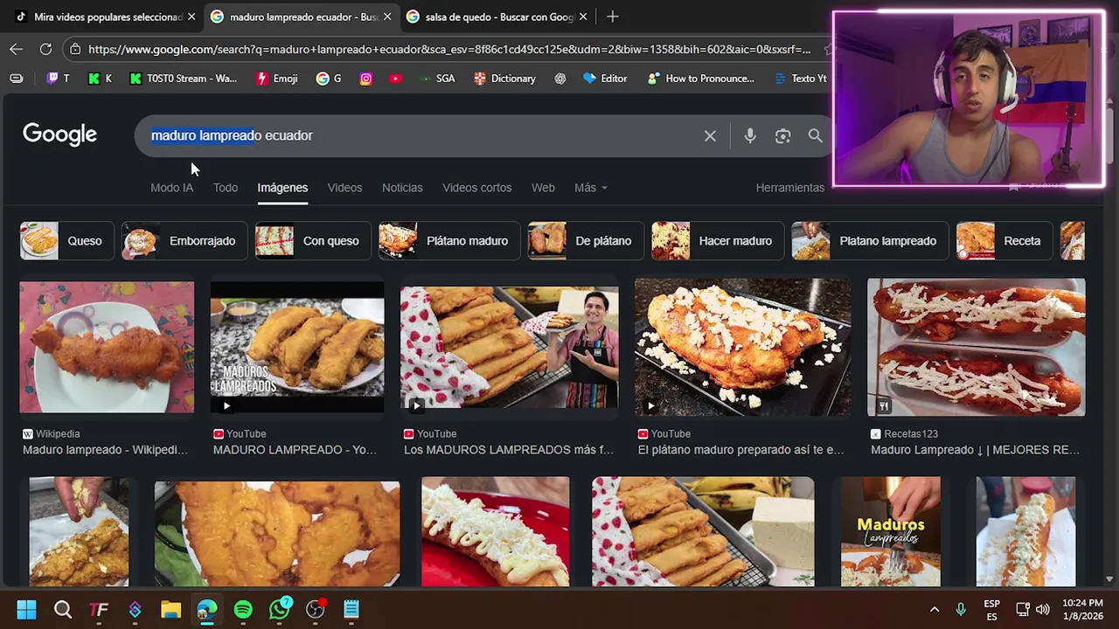Open MADUROS LAMPREADOS YouTube video thumbnail
The image size is (1119, 629).
[x=297, y=347]
